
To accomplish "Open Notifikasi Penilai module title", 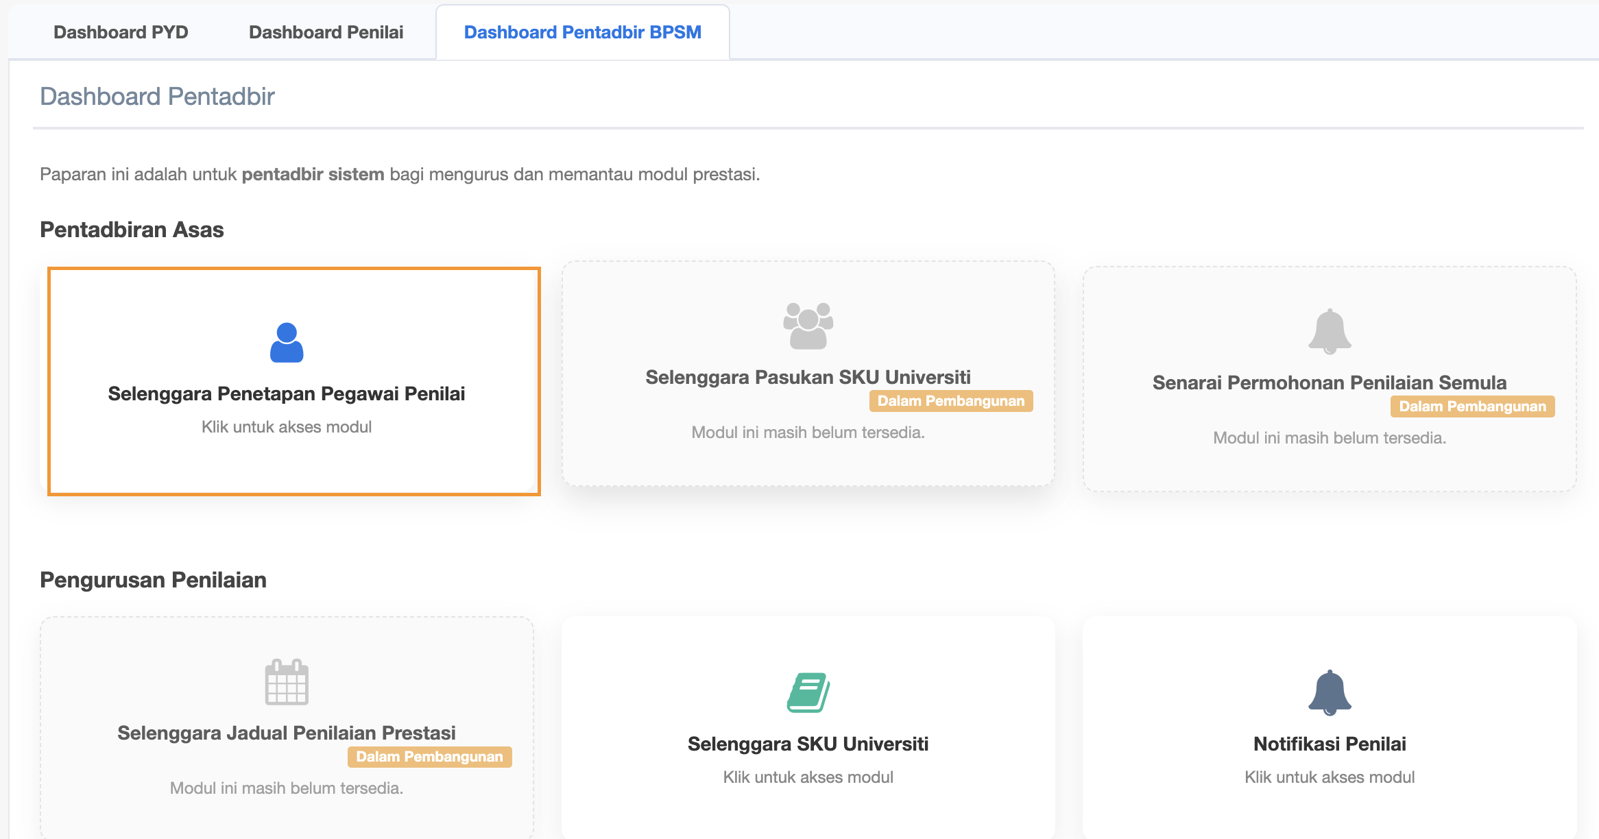I will (1330, 744).
